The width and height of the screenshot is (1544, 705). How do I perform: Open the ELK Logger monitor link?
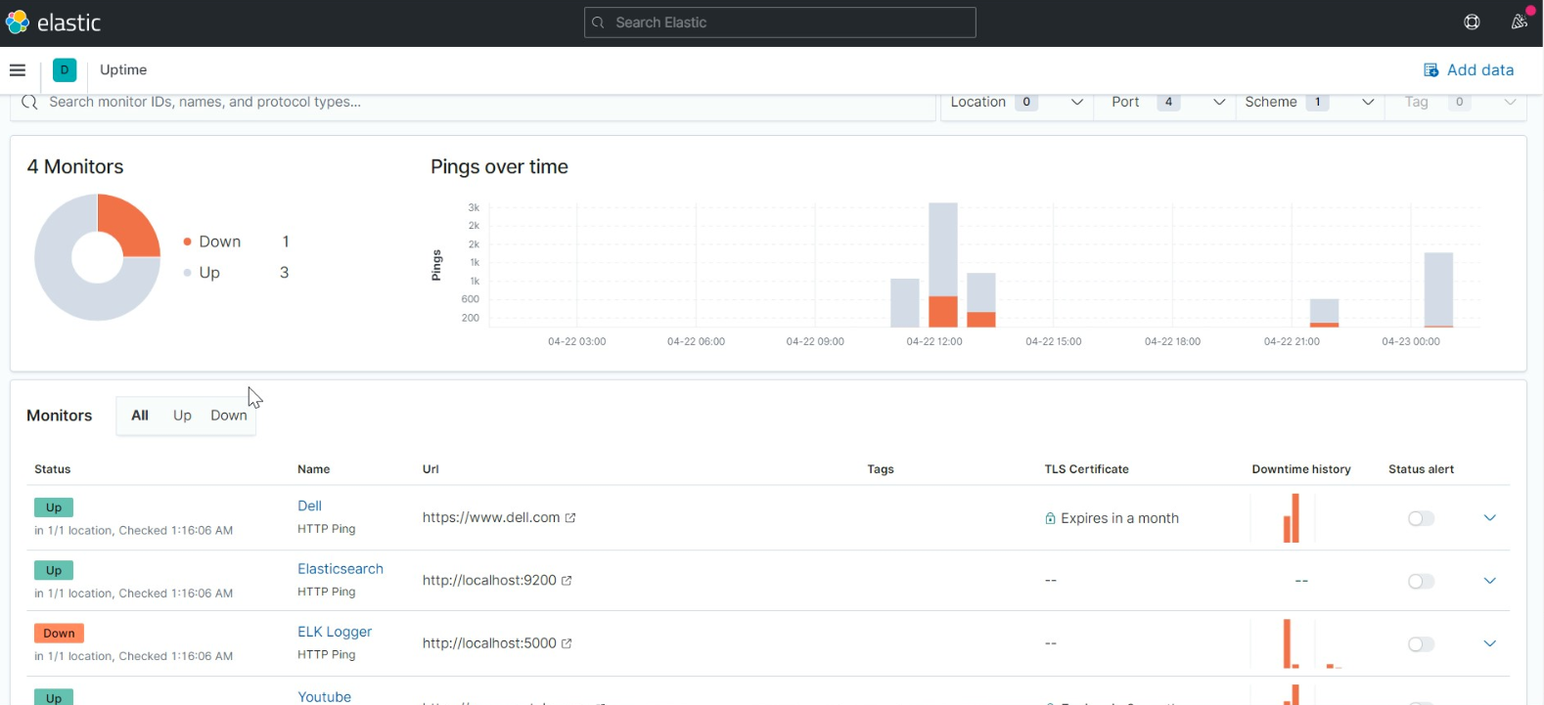click(x=335, y=632)
